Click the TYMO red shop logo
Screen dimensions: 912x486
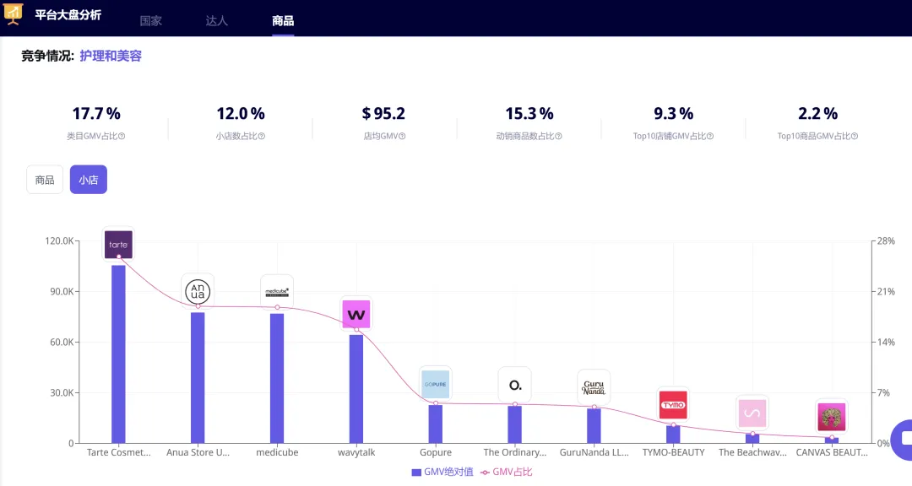(x=673, y=405)
